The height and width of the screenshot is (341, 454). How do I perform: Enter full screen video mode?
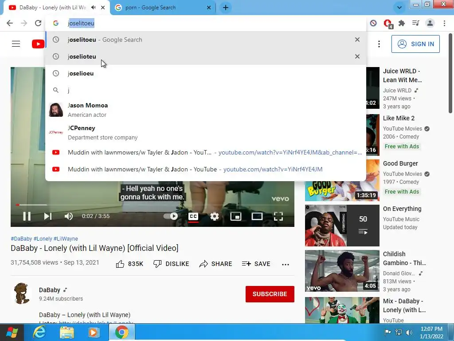tap(278, 216)
